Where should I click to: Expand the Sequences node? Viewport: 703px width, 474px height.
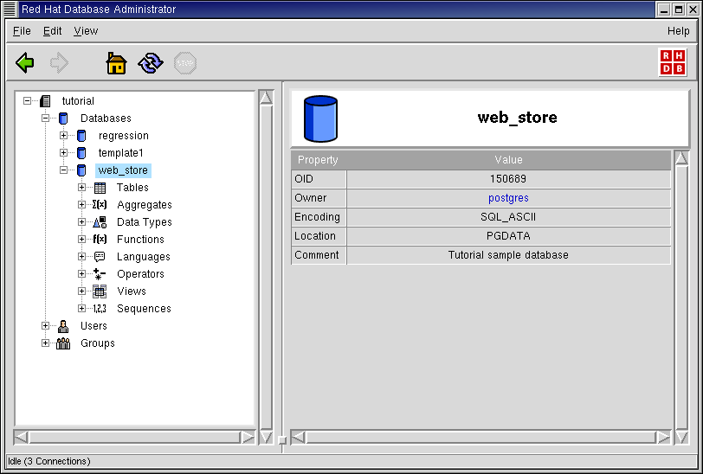coord(81,308)
